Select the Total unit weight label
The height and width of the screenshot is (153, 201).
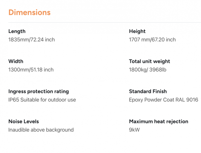[x=149, y=61]
